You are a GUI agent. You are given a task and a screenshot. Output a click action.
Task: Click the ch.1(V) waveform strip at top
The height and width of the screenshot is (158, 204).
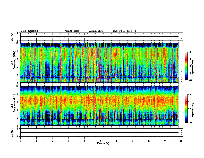click(x=101, y=37)
